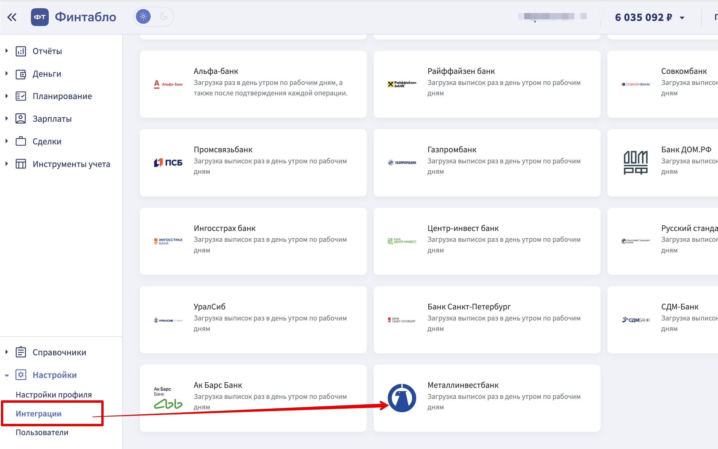Click the Инструменты учета table icon
This screenshot has height=449, width=718.
pyautogui.click(x=21, y=164)
